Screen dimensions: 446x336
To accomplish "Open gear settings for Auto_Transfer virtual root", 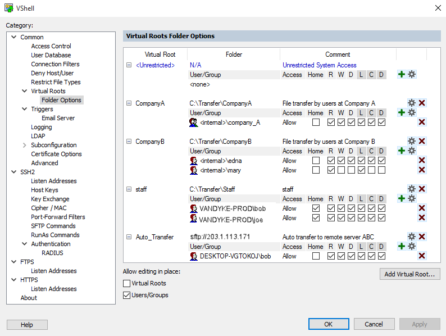I will [412, 237].
